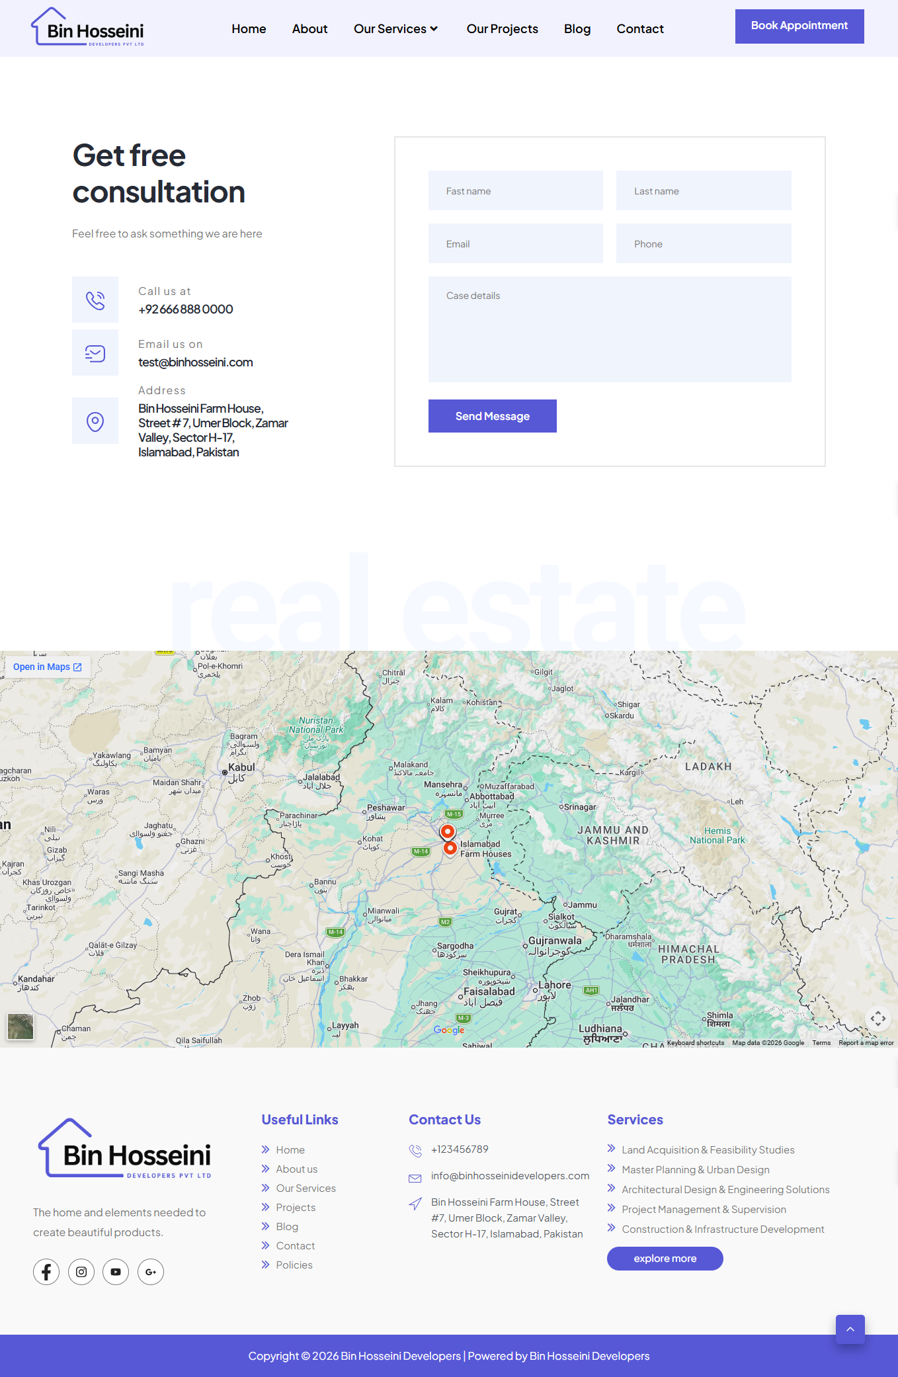The height and width of the screenshot is (1377, 898).
Task: Go to the Blog page in navbar
Action: point(577,29)
